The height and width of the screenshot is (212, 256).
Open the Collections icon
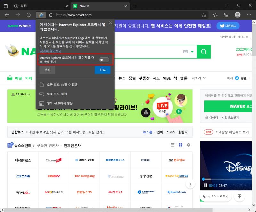(226, 15)
